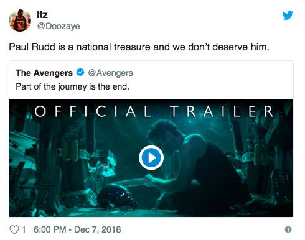This screenshot has height=240, width=305.
Task: Open The Avengers account name
Action: point(44,73)
